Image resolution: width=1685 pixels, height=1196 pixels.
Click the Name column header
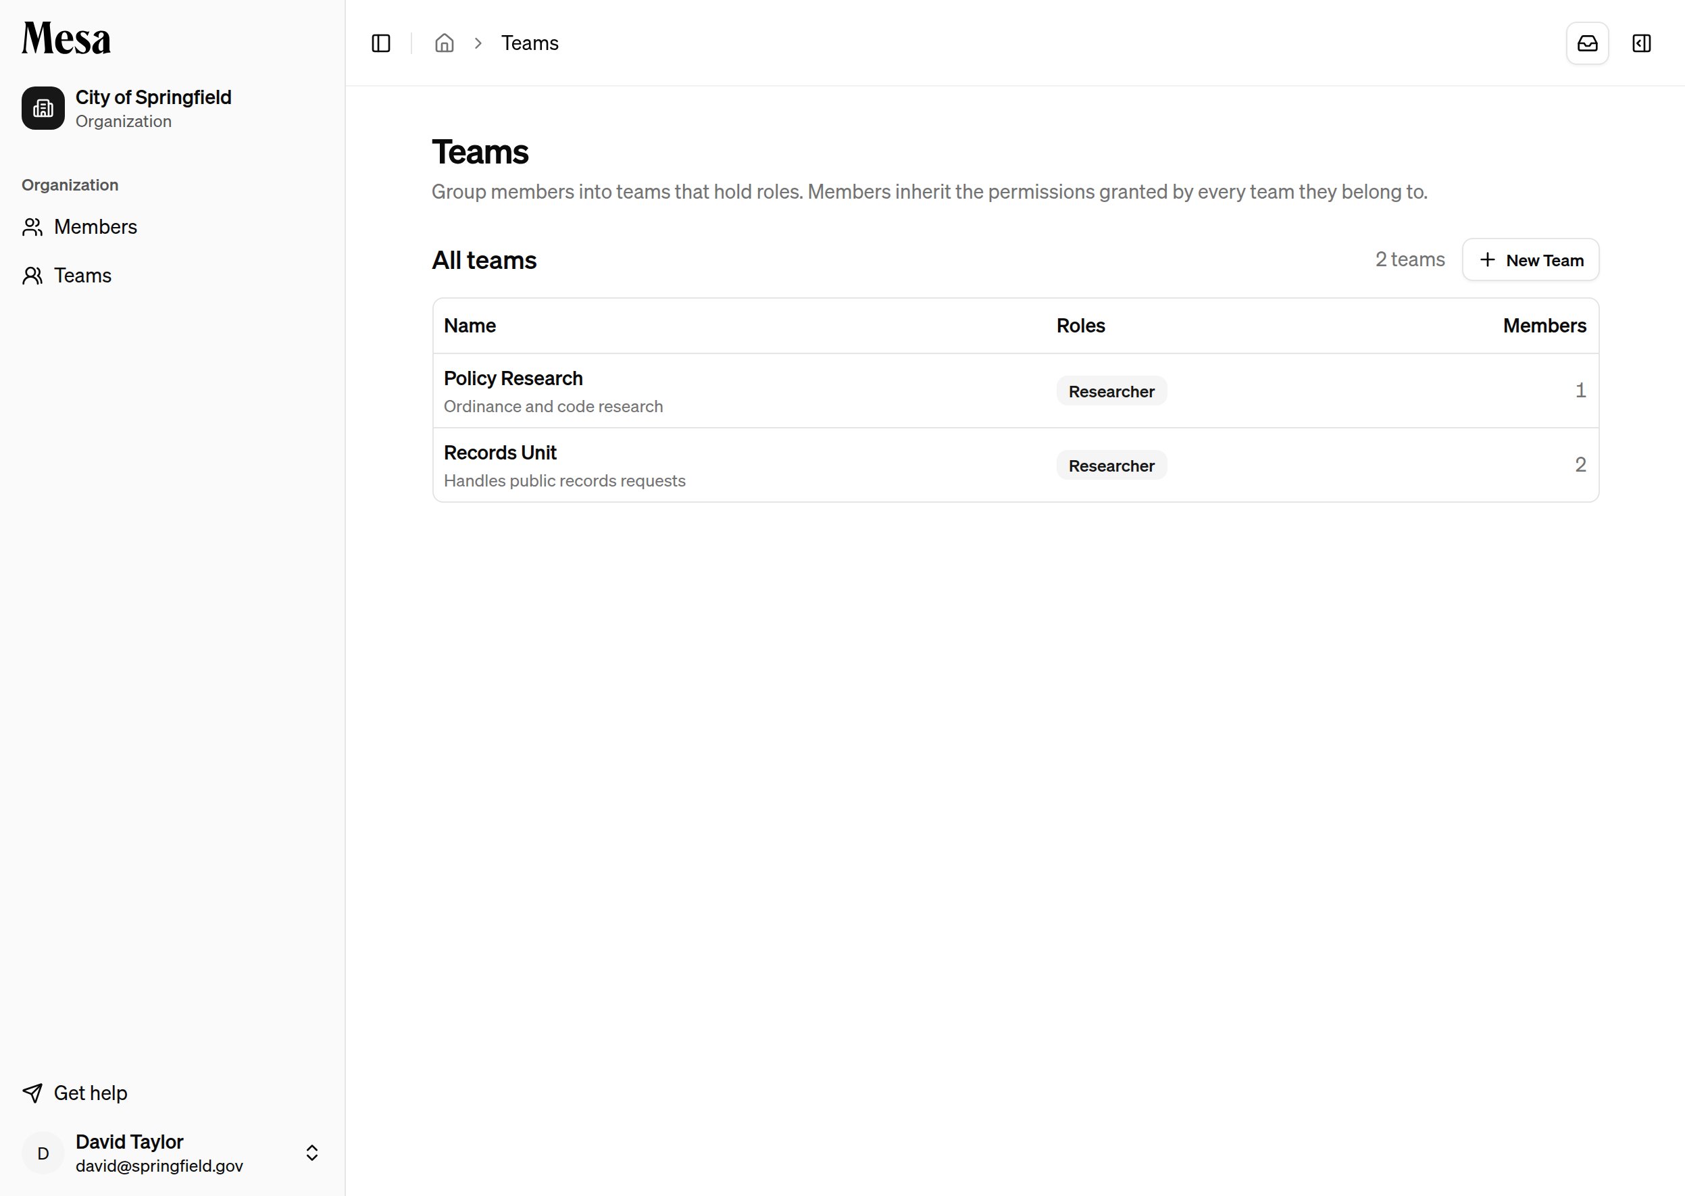[x=470, y=326]
